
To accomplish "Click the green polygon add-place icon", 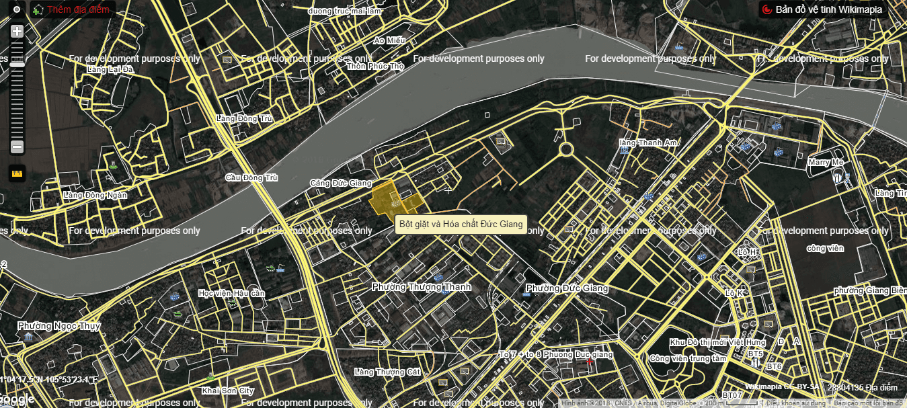I will tap(38, 10).
